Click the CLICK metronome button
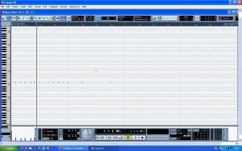Screen dimensions: 242x151 click(173, 130)
